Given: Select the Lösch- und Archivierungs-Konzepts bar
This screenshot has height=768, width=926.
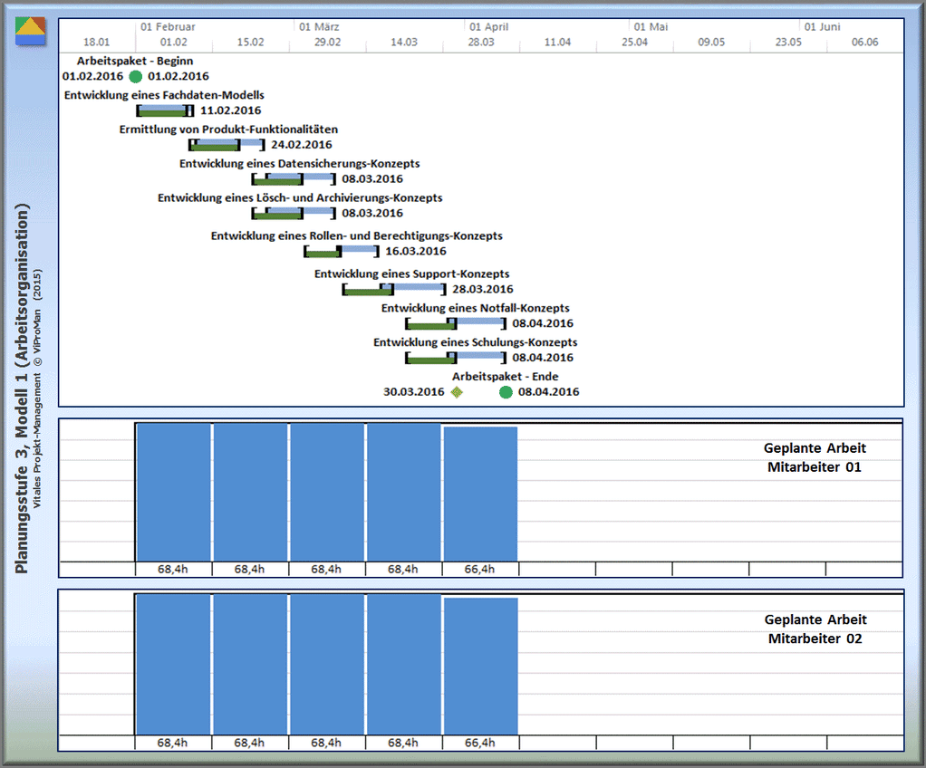Looking at the screenshot, I should (293, 213).
